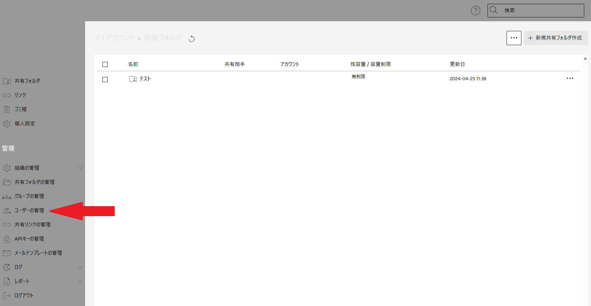This screenshot has height=306, width=591.
Task: Click the 個人設定 gear icon
Action: click(x=7, y=123)
